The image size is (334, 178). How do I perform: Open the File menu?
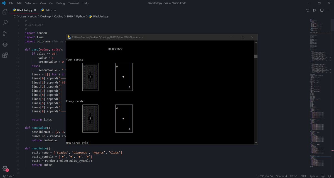[x=11, y=3]
